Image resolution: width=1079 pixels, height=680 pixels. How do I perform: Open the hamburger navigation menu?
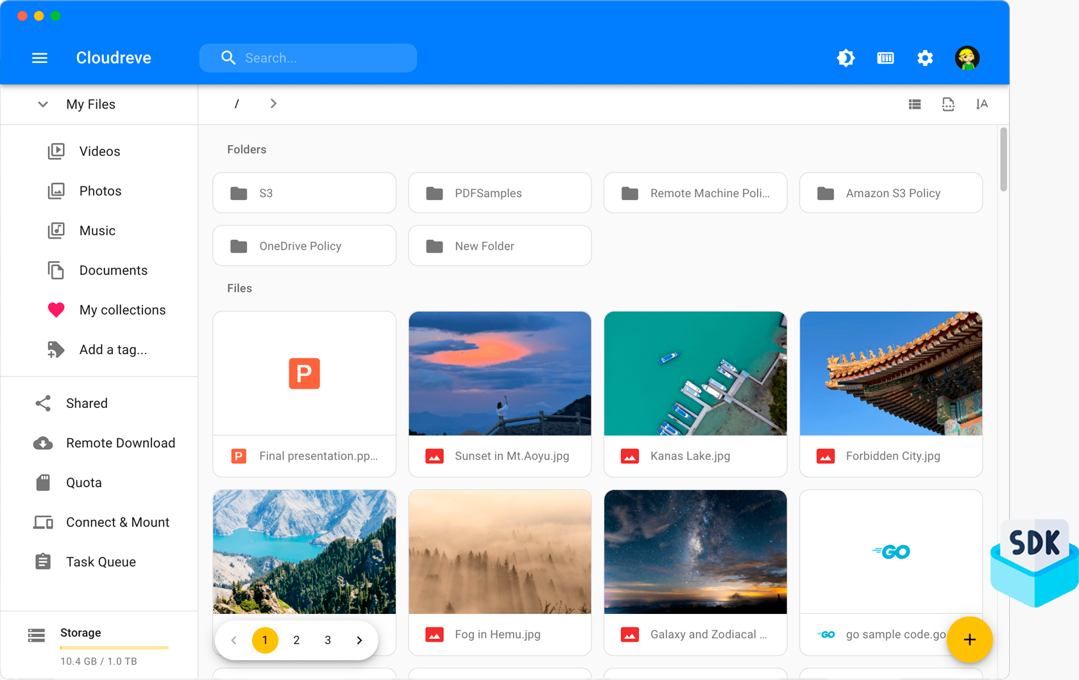pos(40,58)
